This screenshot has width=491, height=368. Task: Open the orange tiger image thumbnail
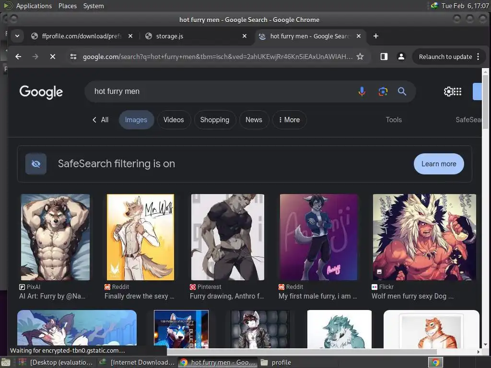[x=431, y=329]
